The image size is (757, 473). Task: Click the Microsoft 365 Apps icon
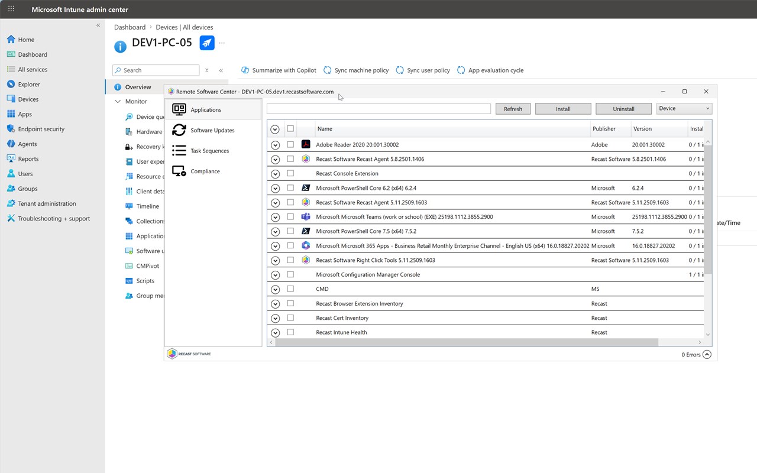pos(306,245)
